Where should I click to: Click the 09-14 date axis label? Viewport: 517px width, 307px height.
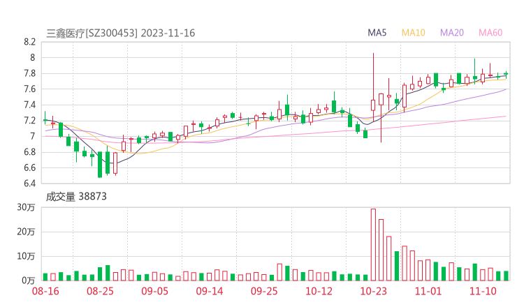point(210,291)
